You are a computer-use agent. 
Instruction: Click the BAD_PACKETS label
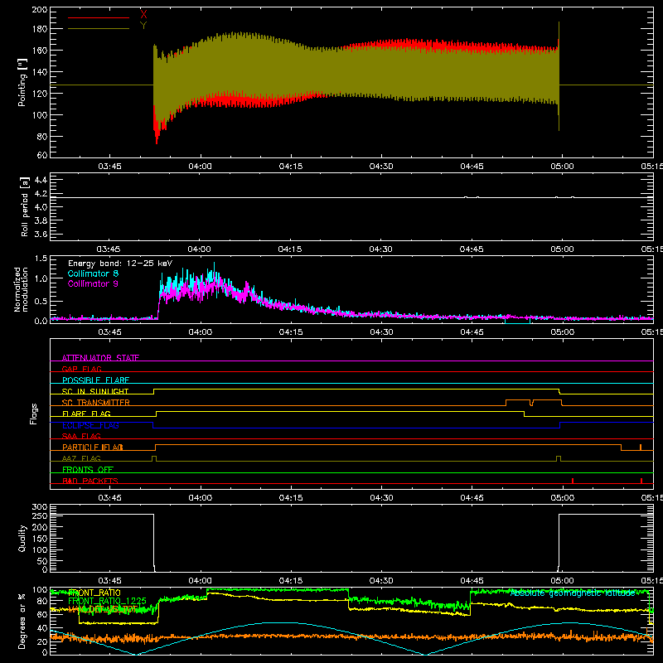click(90, 481)
